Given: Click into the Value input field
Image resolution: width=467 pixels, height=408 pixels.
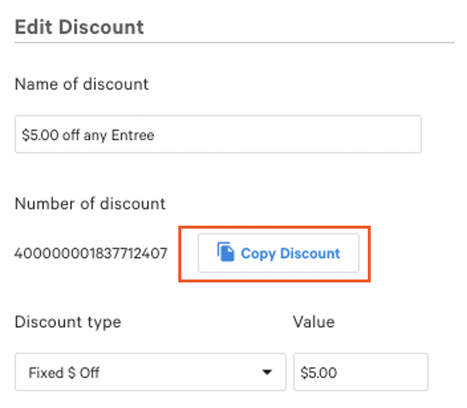Looking at the screenshot, I should coord(361,372).
